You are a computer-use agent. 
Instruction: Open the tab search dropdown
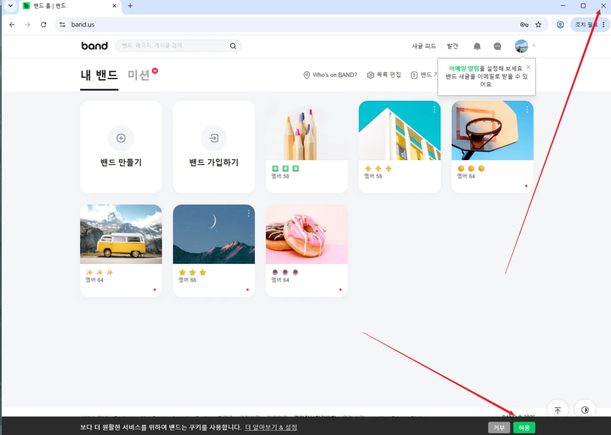[10, 6]
